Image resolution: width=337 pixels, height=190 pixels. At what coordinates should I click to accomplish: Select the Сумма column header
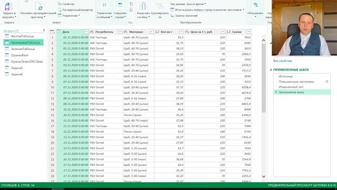tap(239, 32)
